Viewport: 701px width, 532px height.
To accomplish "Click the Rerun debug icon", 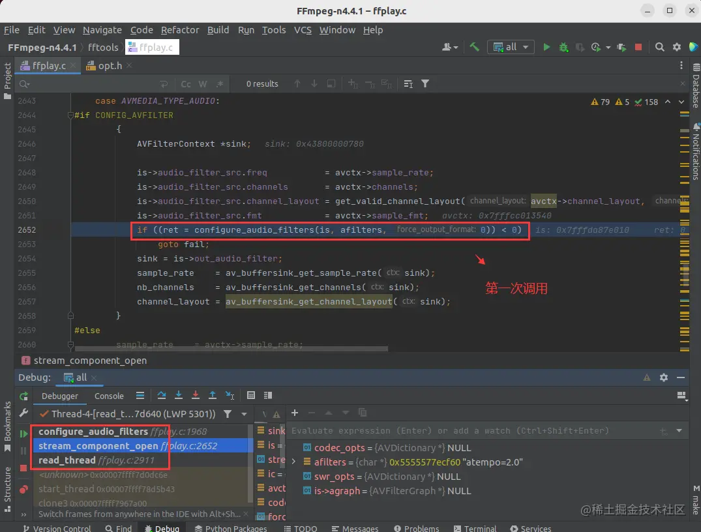I will point(23,396).
